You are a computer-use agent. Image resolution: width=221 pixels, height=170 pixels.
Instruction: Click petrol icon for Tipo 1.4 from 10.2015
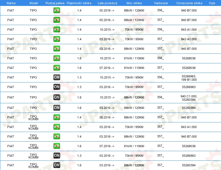point(57,30)
